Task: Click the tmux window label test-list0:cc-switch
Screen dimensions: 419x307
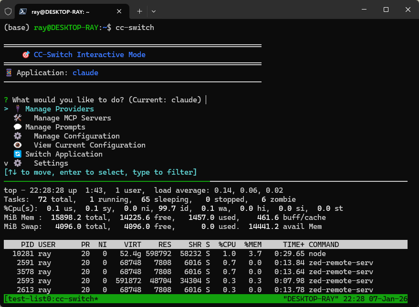Action: click(52, 299)
